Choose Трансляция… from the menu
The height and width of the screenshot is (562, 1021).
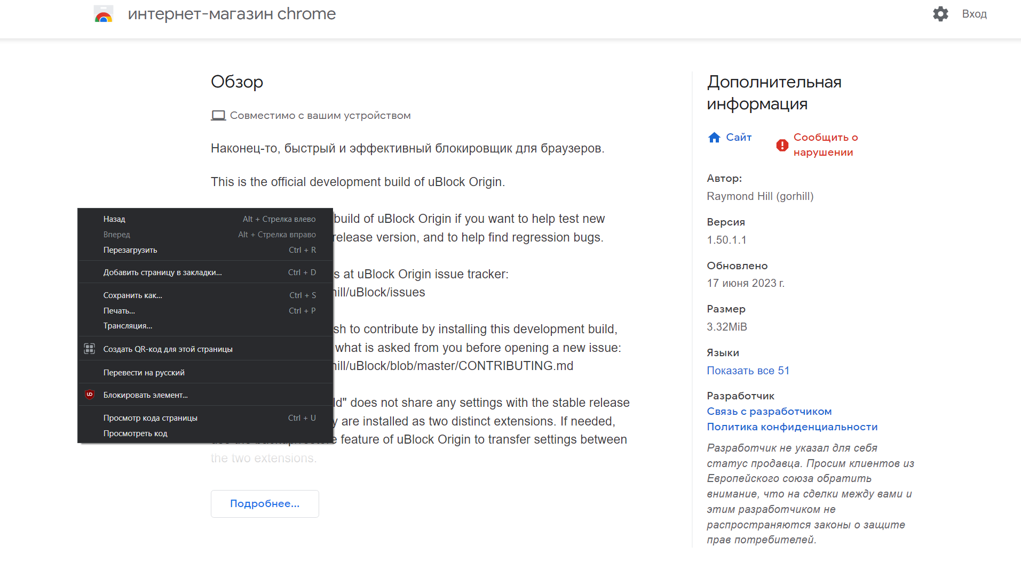[x=205, y=326]
